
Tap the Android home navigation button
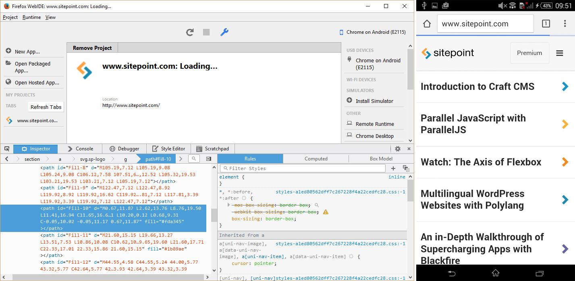click(496, 273)
